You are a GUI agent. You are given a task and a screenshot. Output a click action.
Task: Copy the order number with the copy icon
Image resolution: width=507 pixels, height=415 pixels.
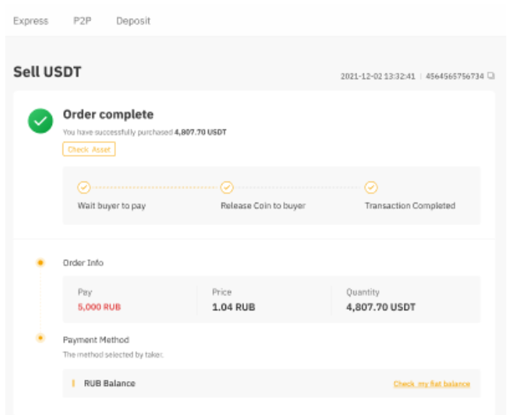[491, 76]
